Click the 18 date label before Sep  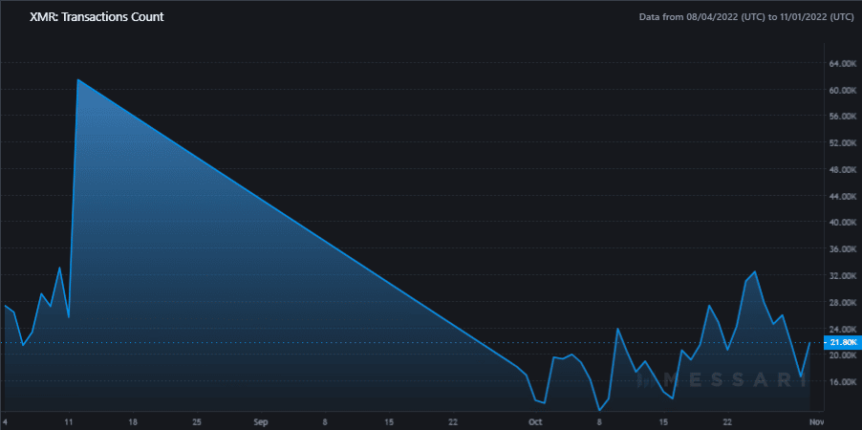[133, 421]
